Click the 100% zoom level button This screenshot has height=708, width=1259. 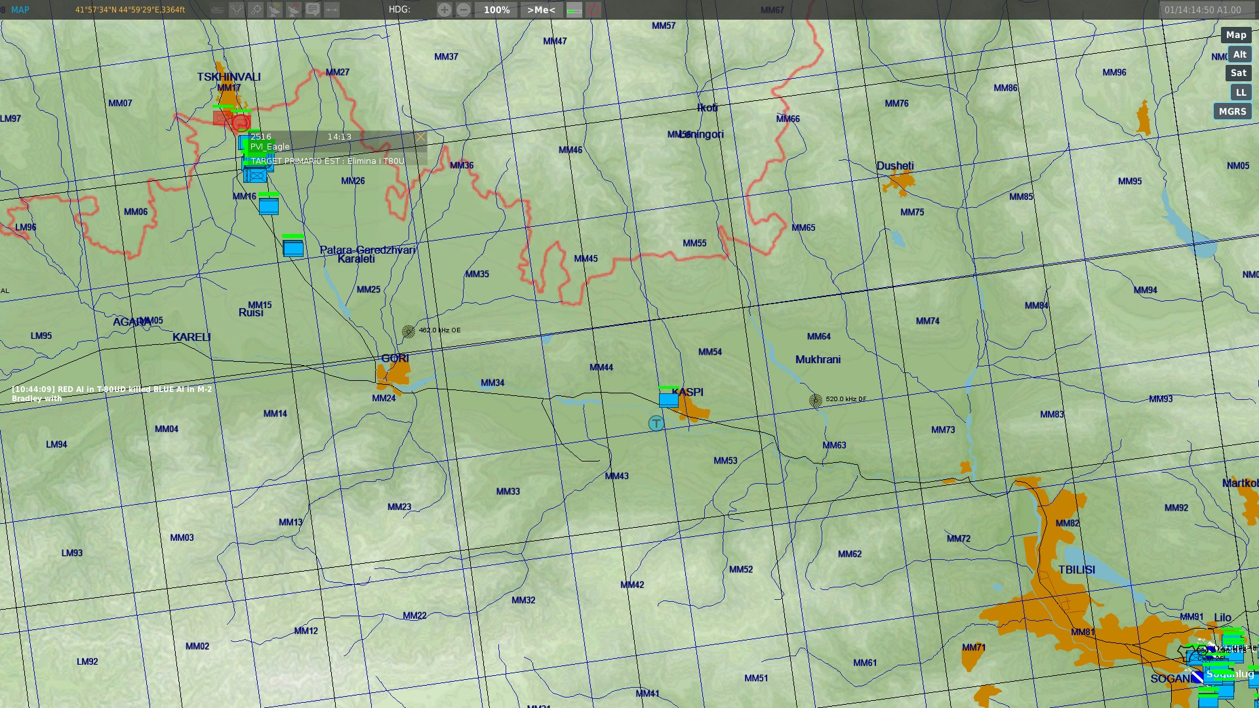496,10
